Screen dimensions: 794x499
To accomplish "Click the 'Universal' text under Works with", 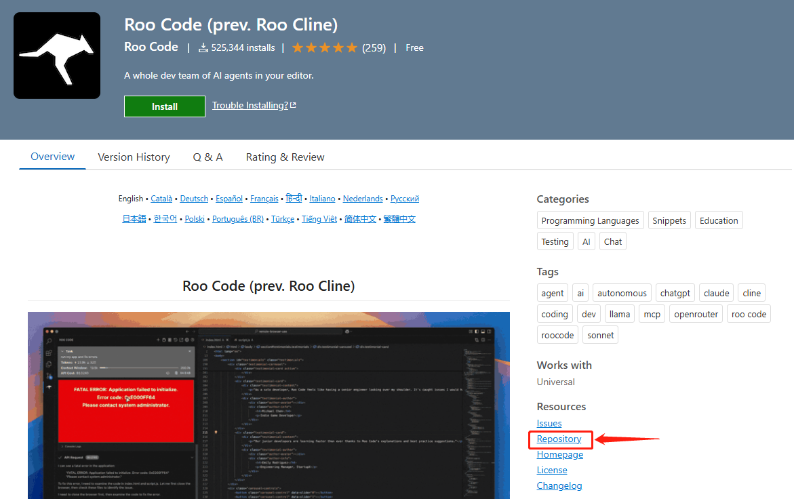I will pos(555,382).
